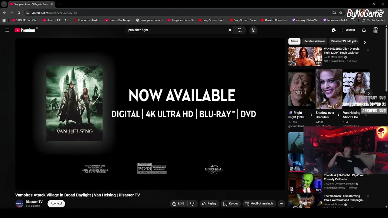The height and width of the screenshot is (218, 388).
Task: Open the Disaster TV channel name
Action: [x=34, y=202]
